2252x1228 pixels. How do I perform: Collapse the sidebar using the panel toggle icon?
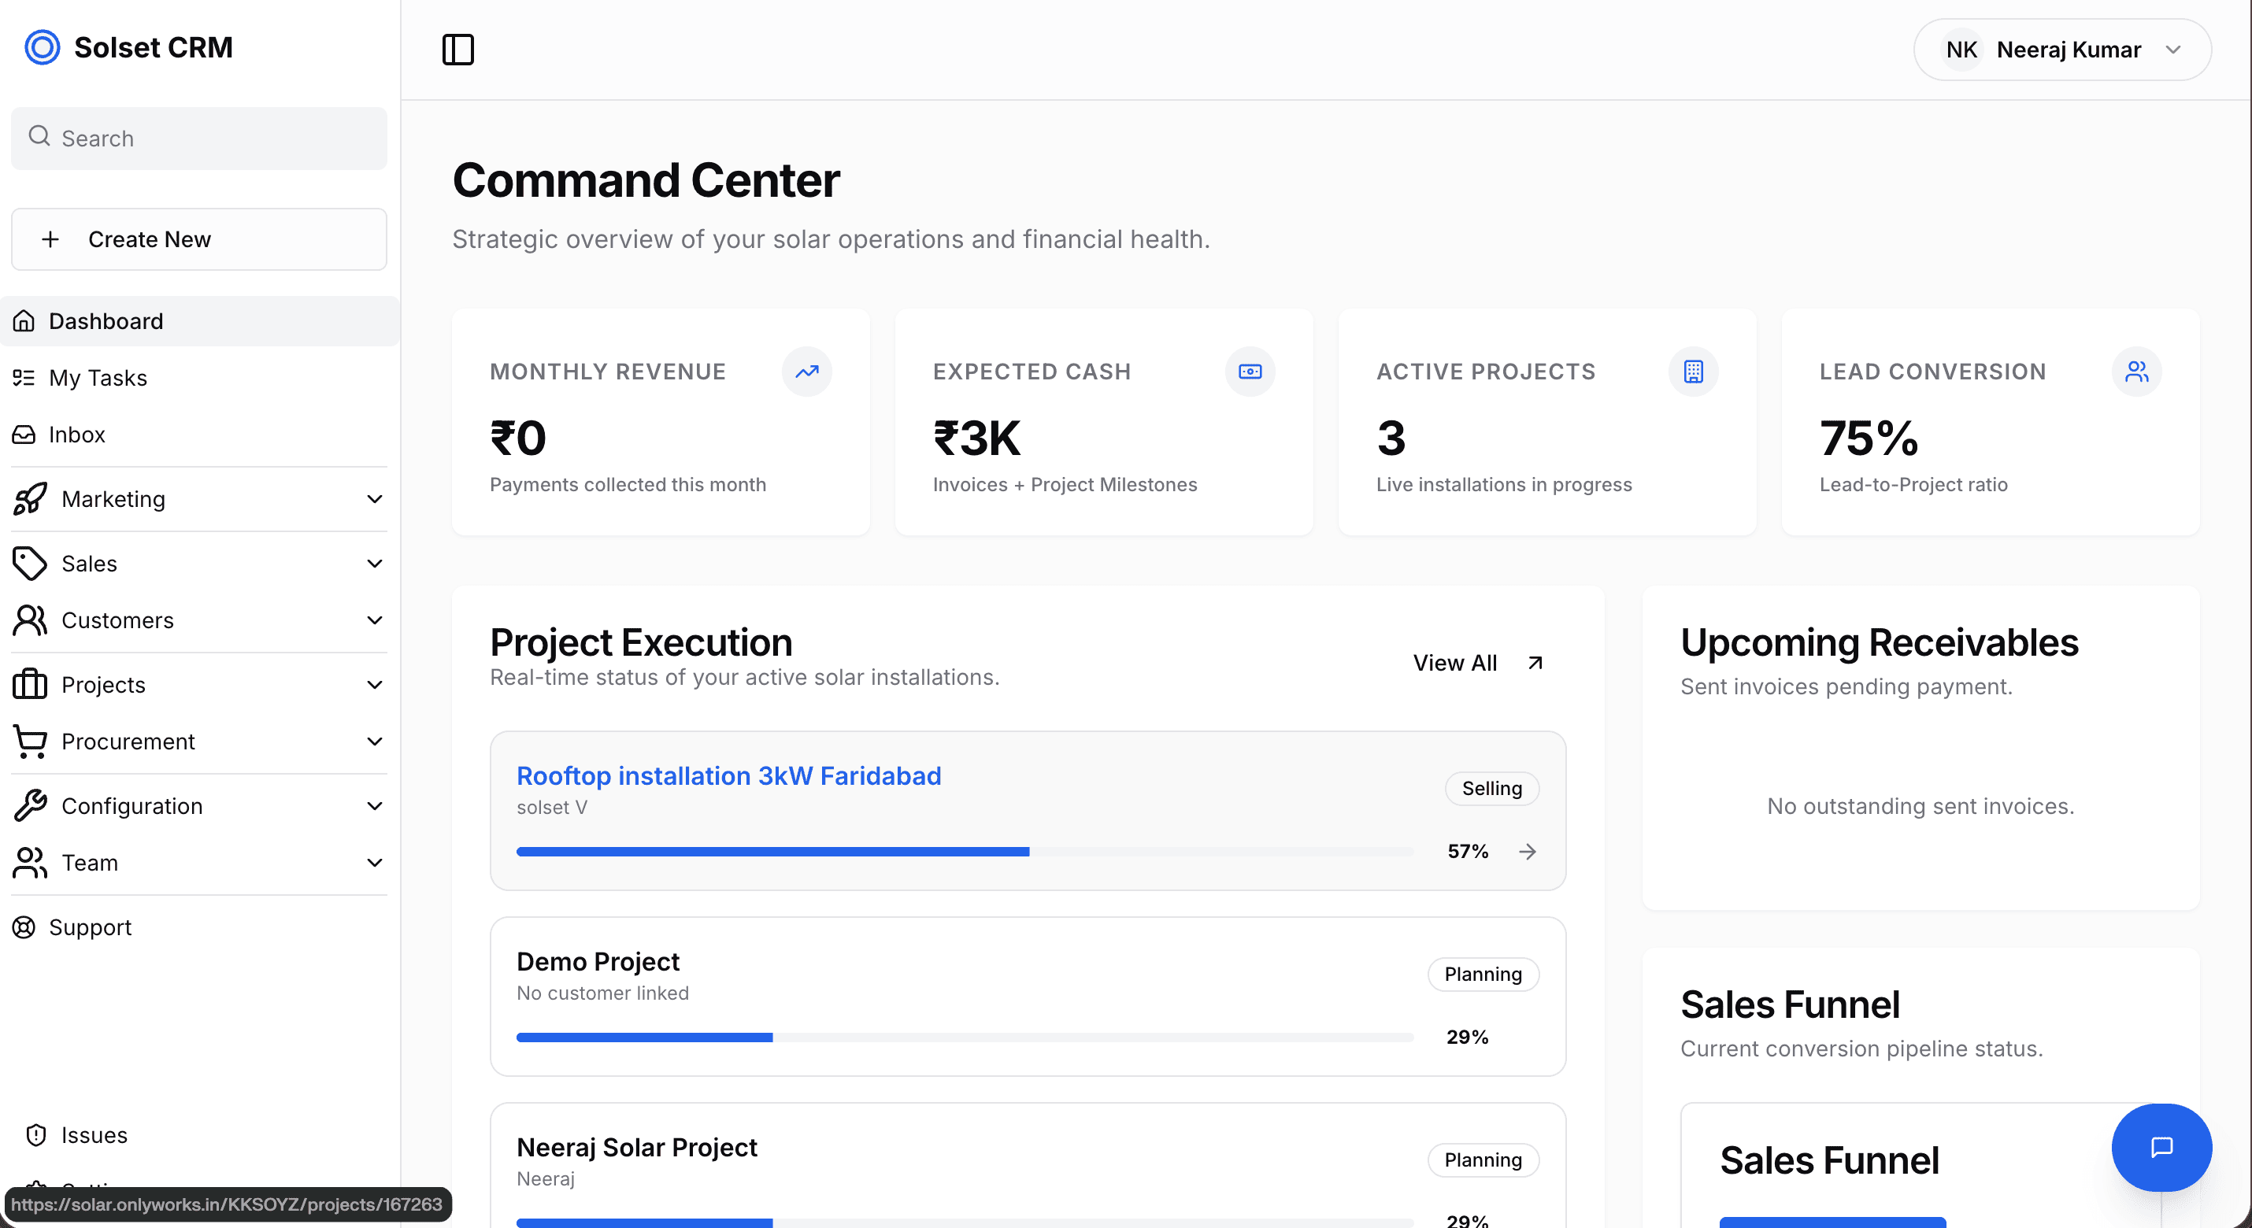tap(458, 50)
